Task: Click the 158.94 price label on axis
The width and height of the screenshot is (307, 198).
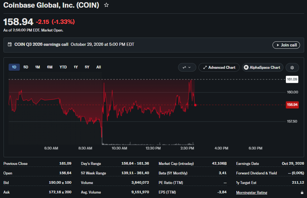Action: (x=292, y=105)
